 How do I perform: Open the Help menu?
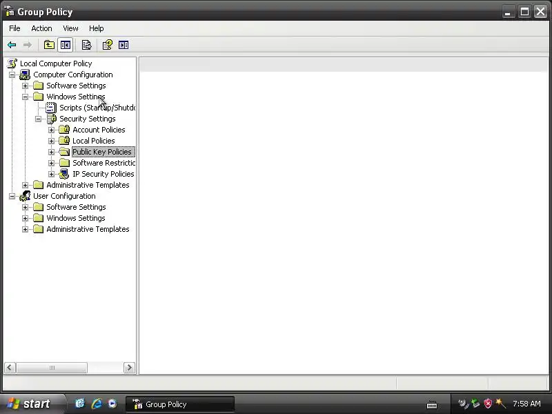96,28
